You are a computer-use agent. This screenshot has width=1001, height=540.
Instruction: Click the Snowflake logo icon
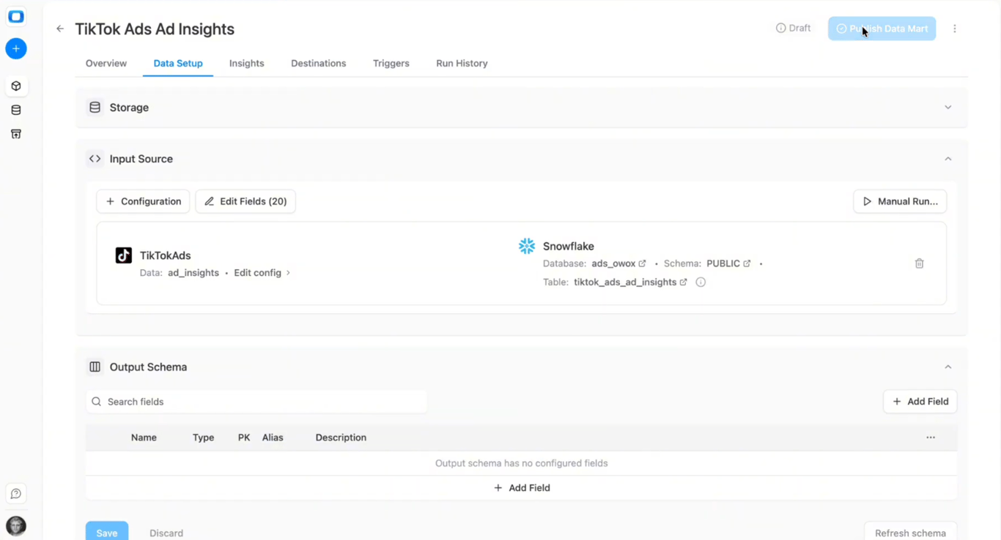(527, 247)
